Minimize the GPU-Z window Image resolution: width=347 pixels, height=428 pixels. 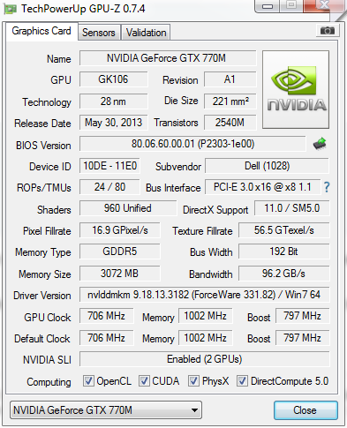267,6
